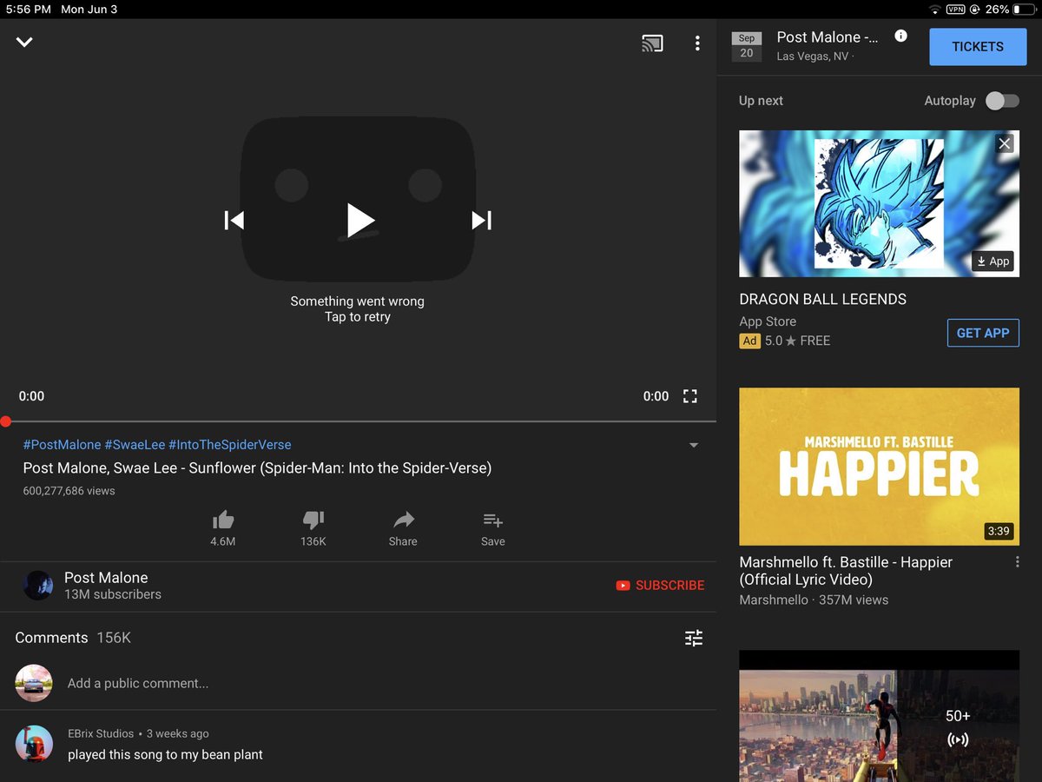The image size is (1042, 782).
Task: Click the Post Malone concert info icon
Action: [900, 36]
